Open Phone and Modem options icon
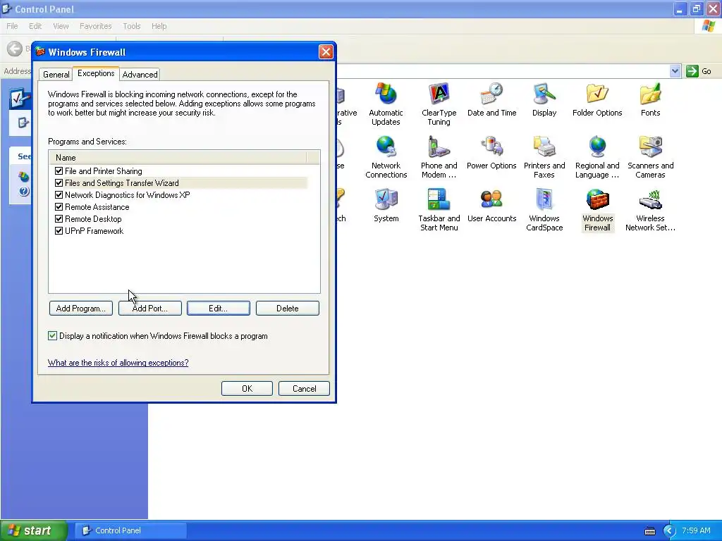The width and height of the screenshot is (722, 541). 439,157
